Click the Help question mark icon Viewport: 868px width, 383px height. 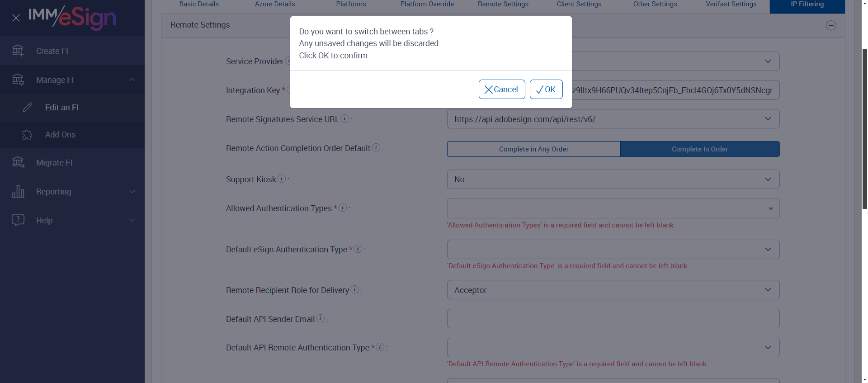pyautogui.click(x=18, y=220)
